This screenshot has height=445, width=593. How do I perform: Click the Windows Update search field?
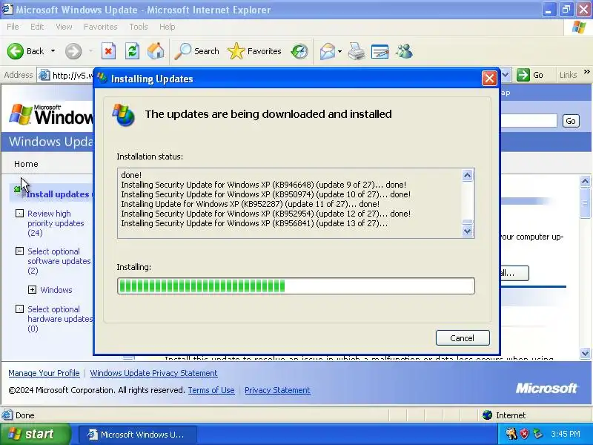click(x=529, y=121)
